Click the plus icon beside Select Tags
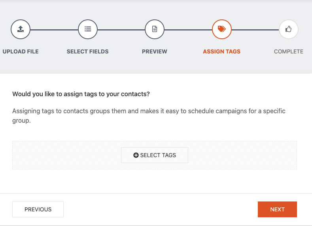 click(x=136, y=156)
